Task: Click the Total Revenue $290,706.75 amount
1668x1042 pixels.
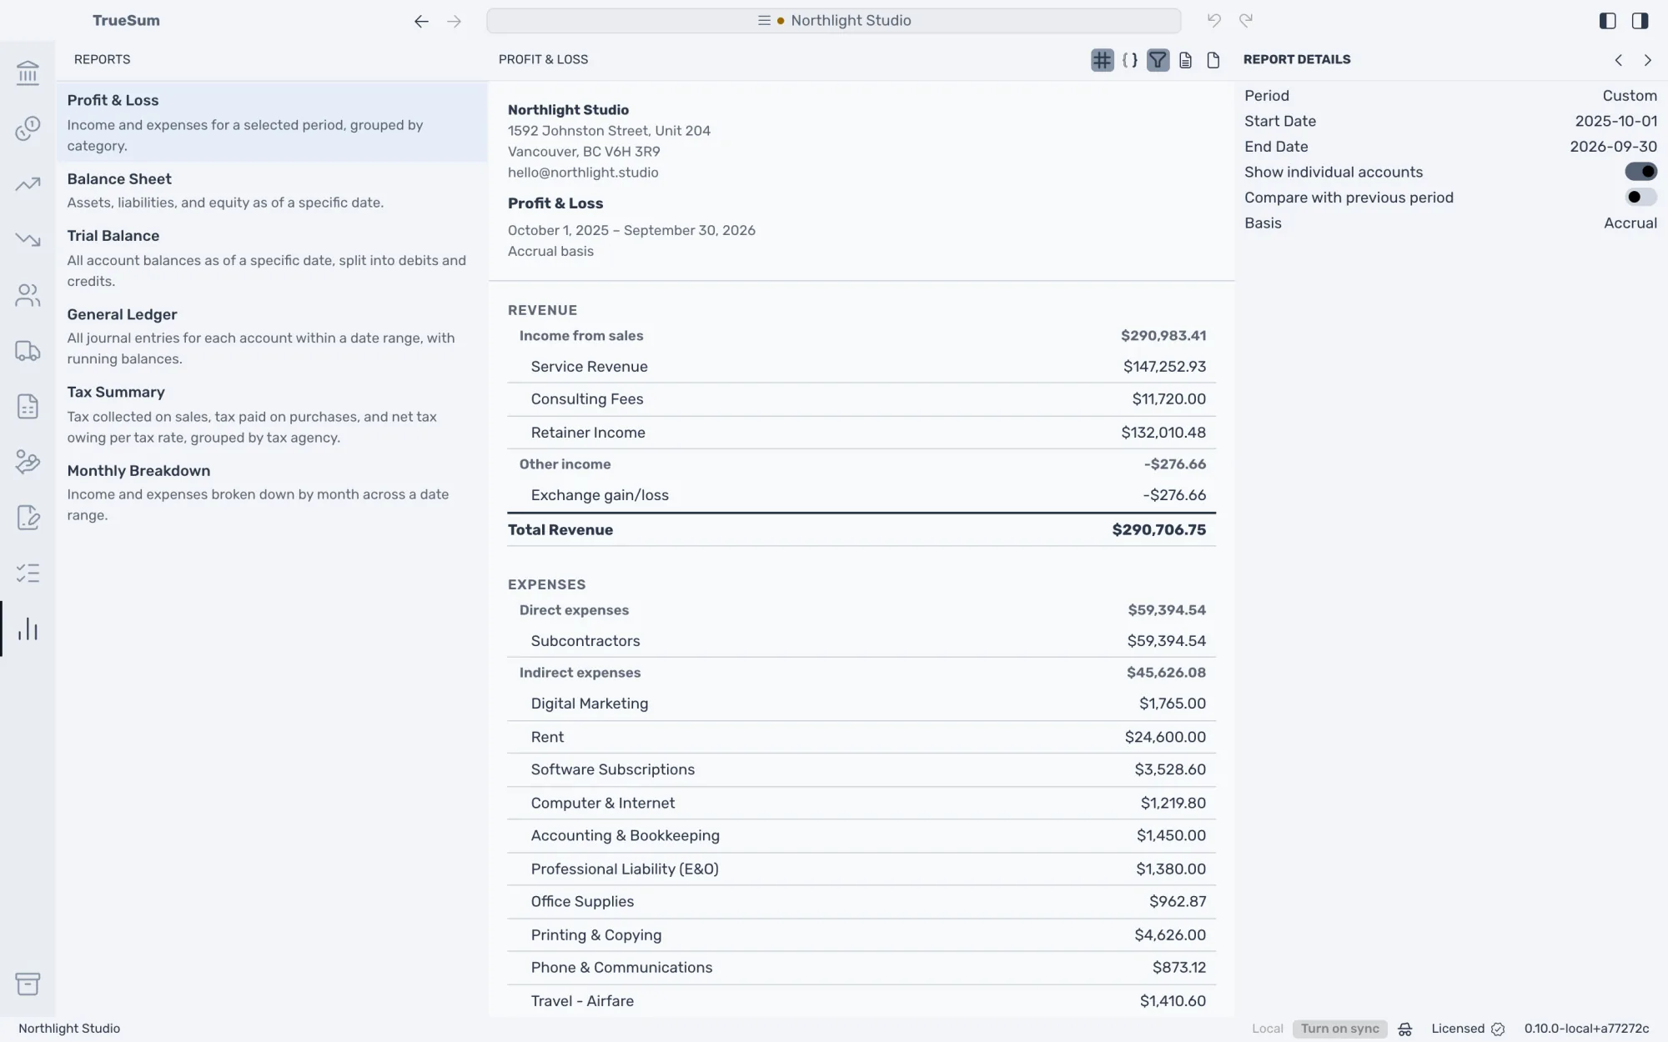Action: 1158,530
